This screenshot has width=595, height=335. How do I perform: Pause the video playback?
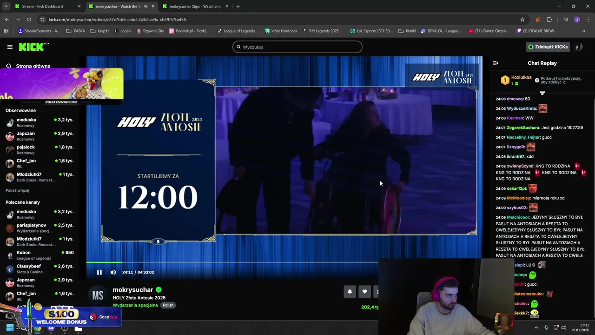pos(99,272)
